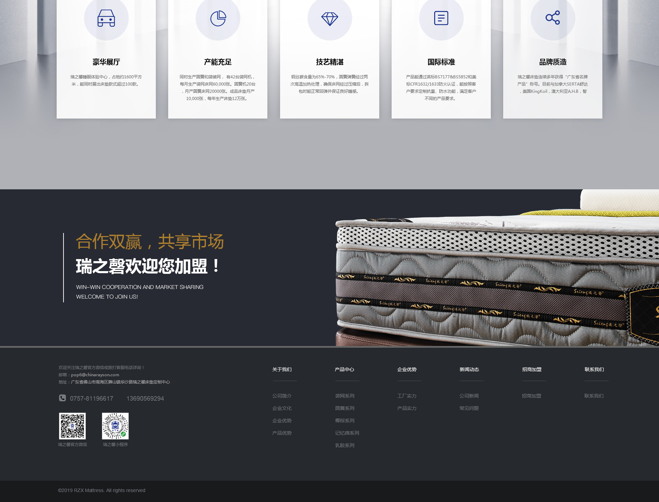659x502 pixels.
Task: Click 招商加盟 link below its heading
Action: click(x=531, y=396)
